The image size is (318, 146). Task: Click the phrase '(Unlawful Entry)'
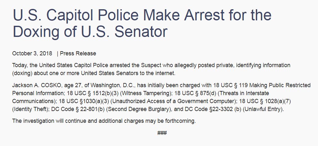point(263,109)
